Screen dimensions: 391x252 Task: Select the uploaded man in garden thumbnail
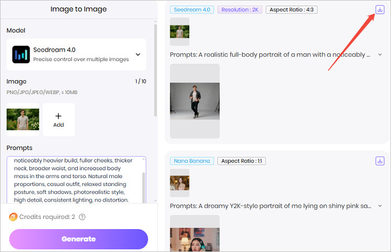tap(23, 119)
